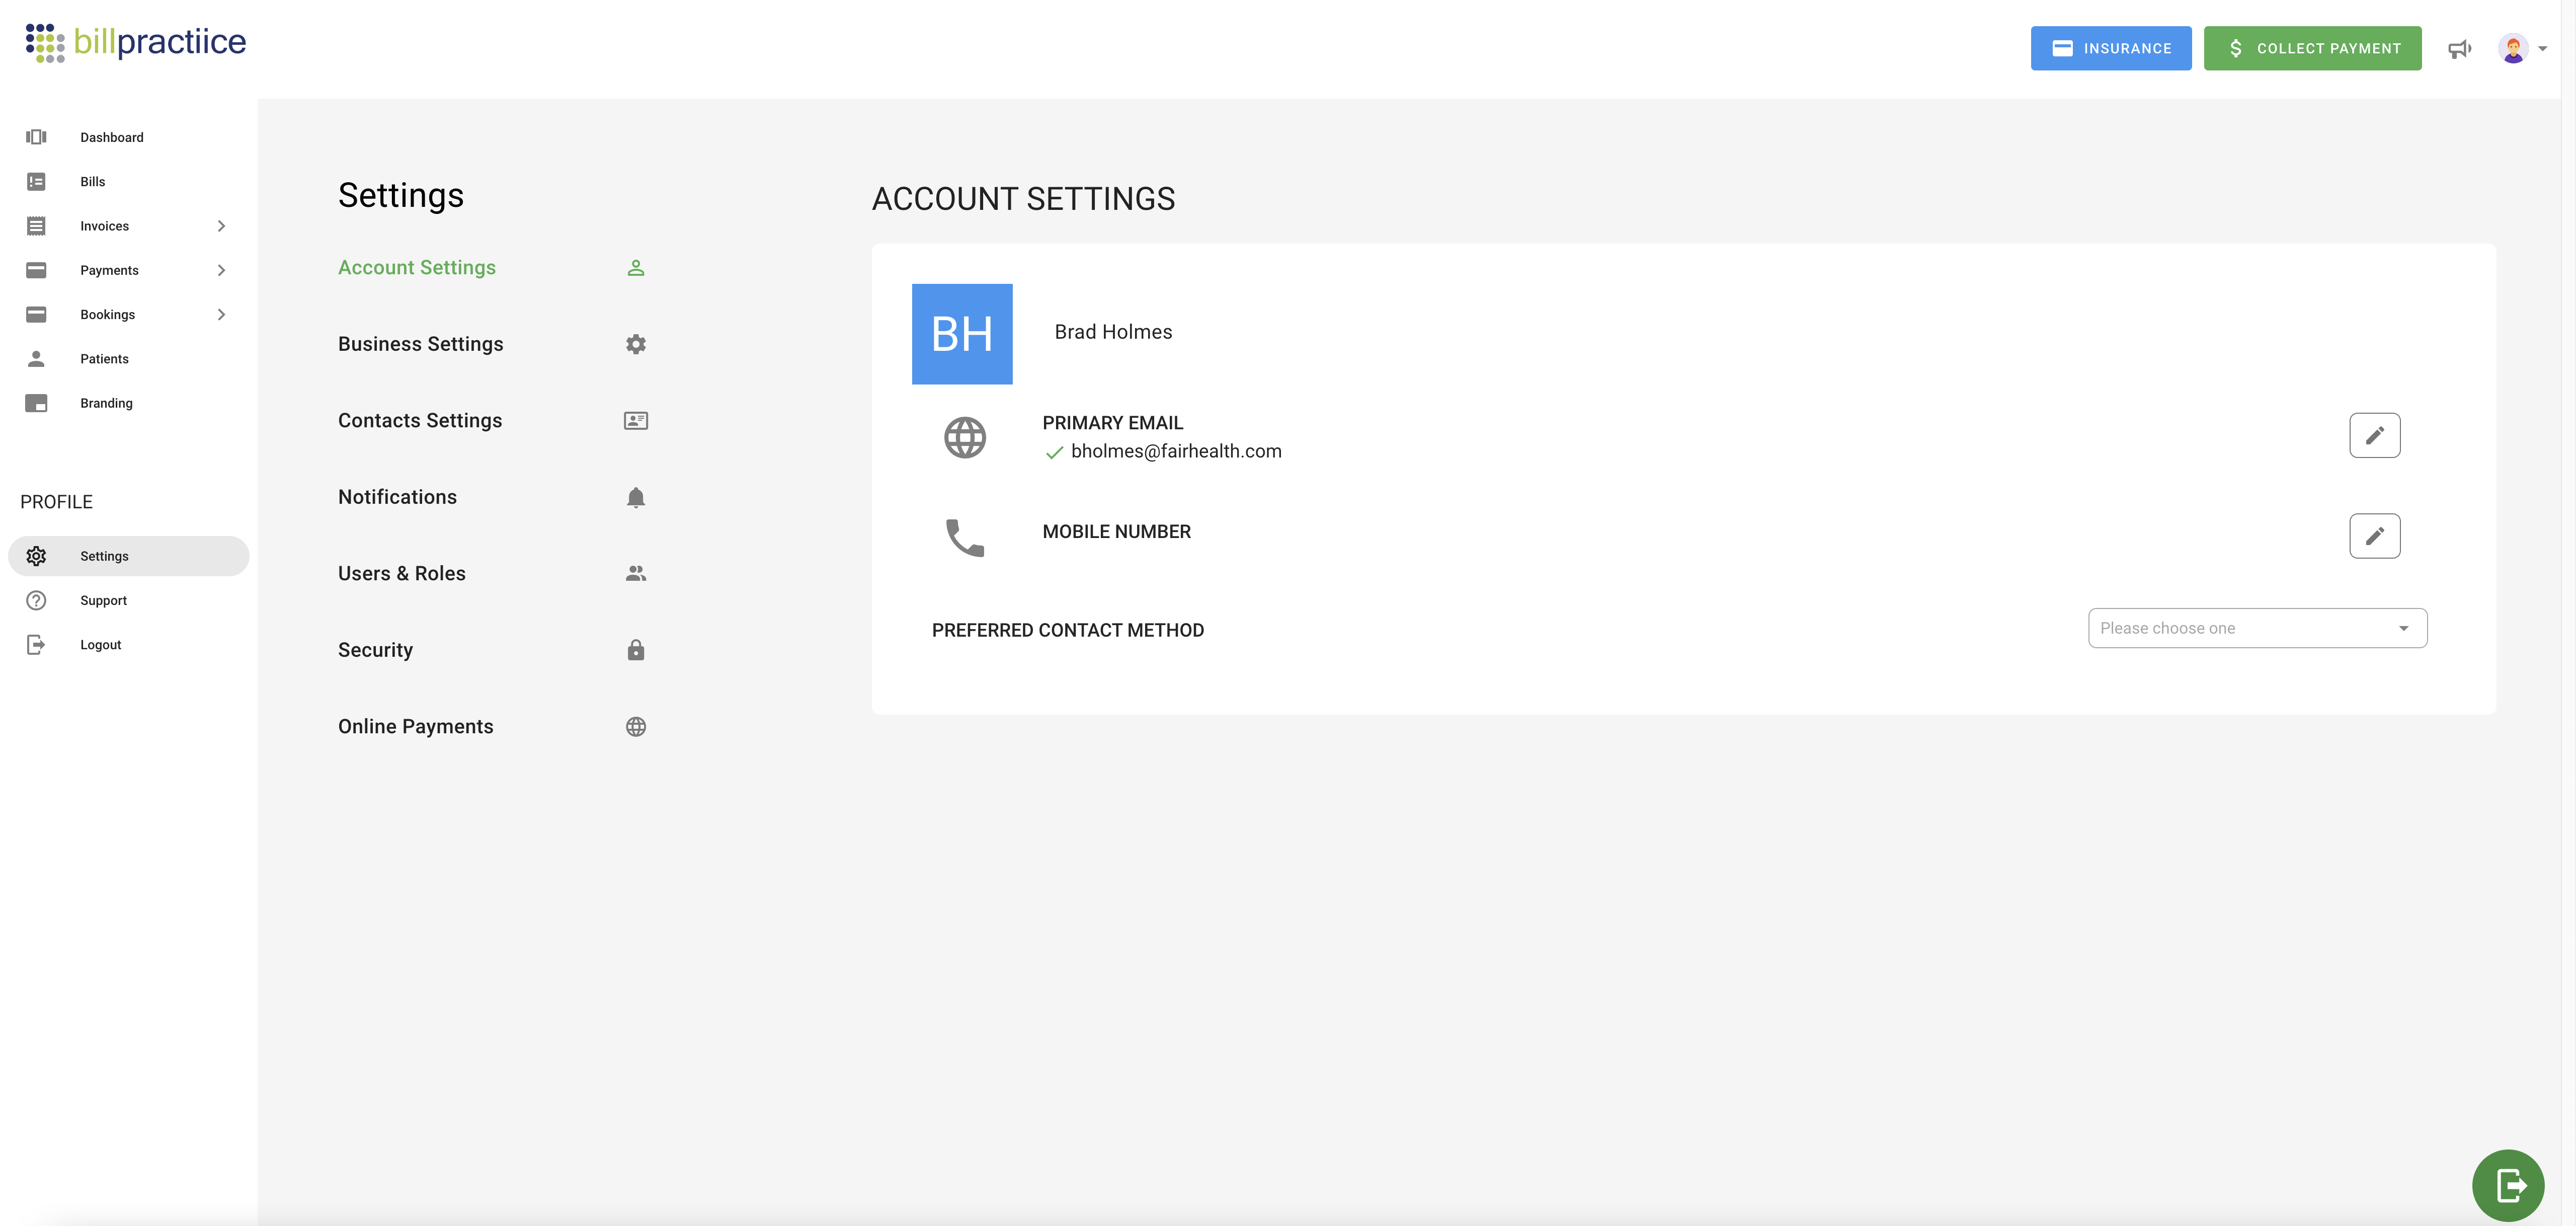Screen dimensions: 2576x1226
Task: Expand the Invoices sidebar submenu chevron
Action: (x=221, y=226)
